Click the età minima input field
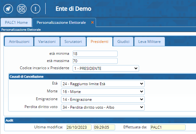The height and width of the screenshot is (134, 196). (x=95, y=54)
